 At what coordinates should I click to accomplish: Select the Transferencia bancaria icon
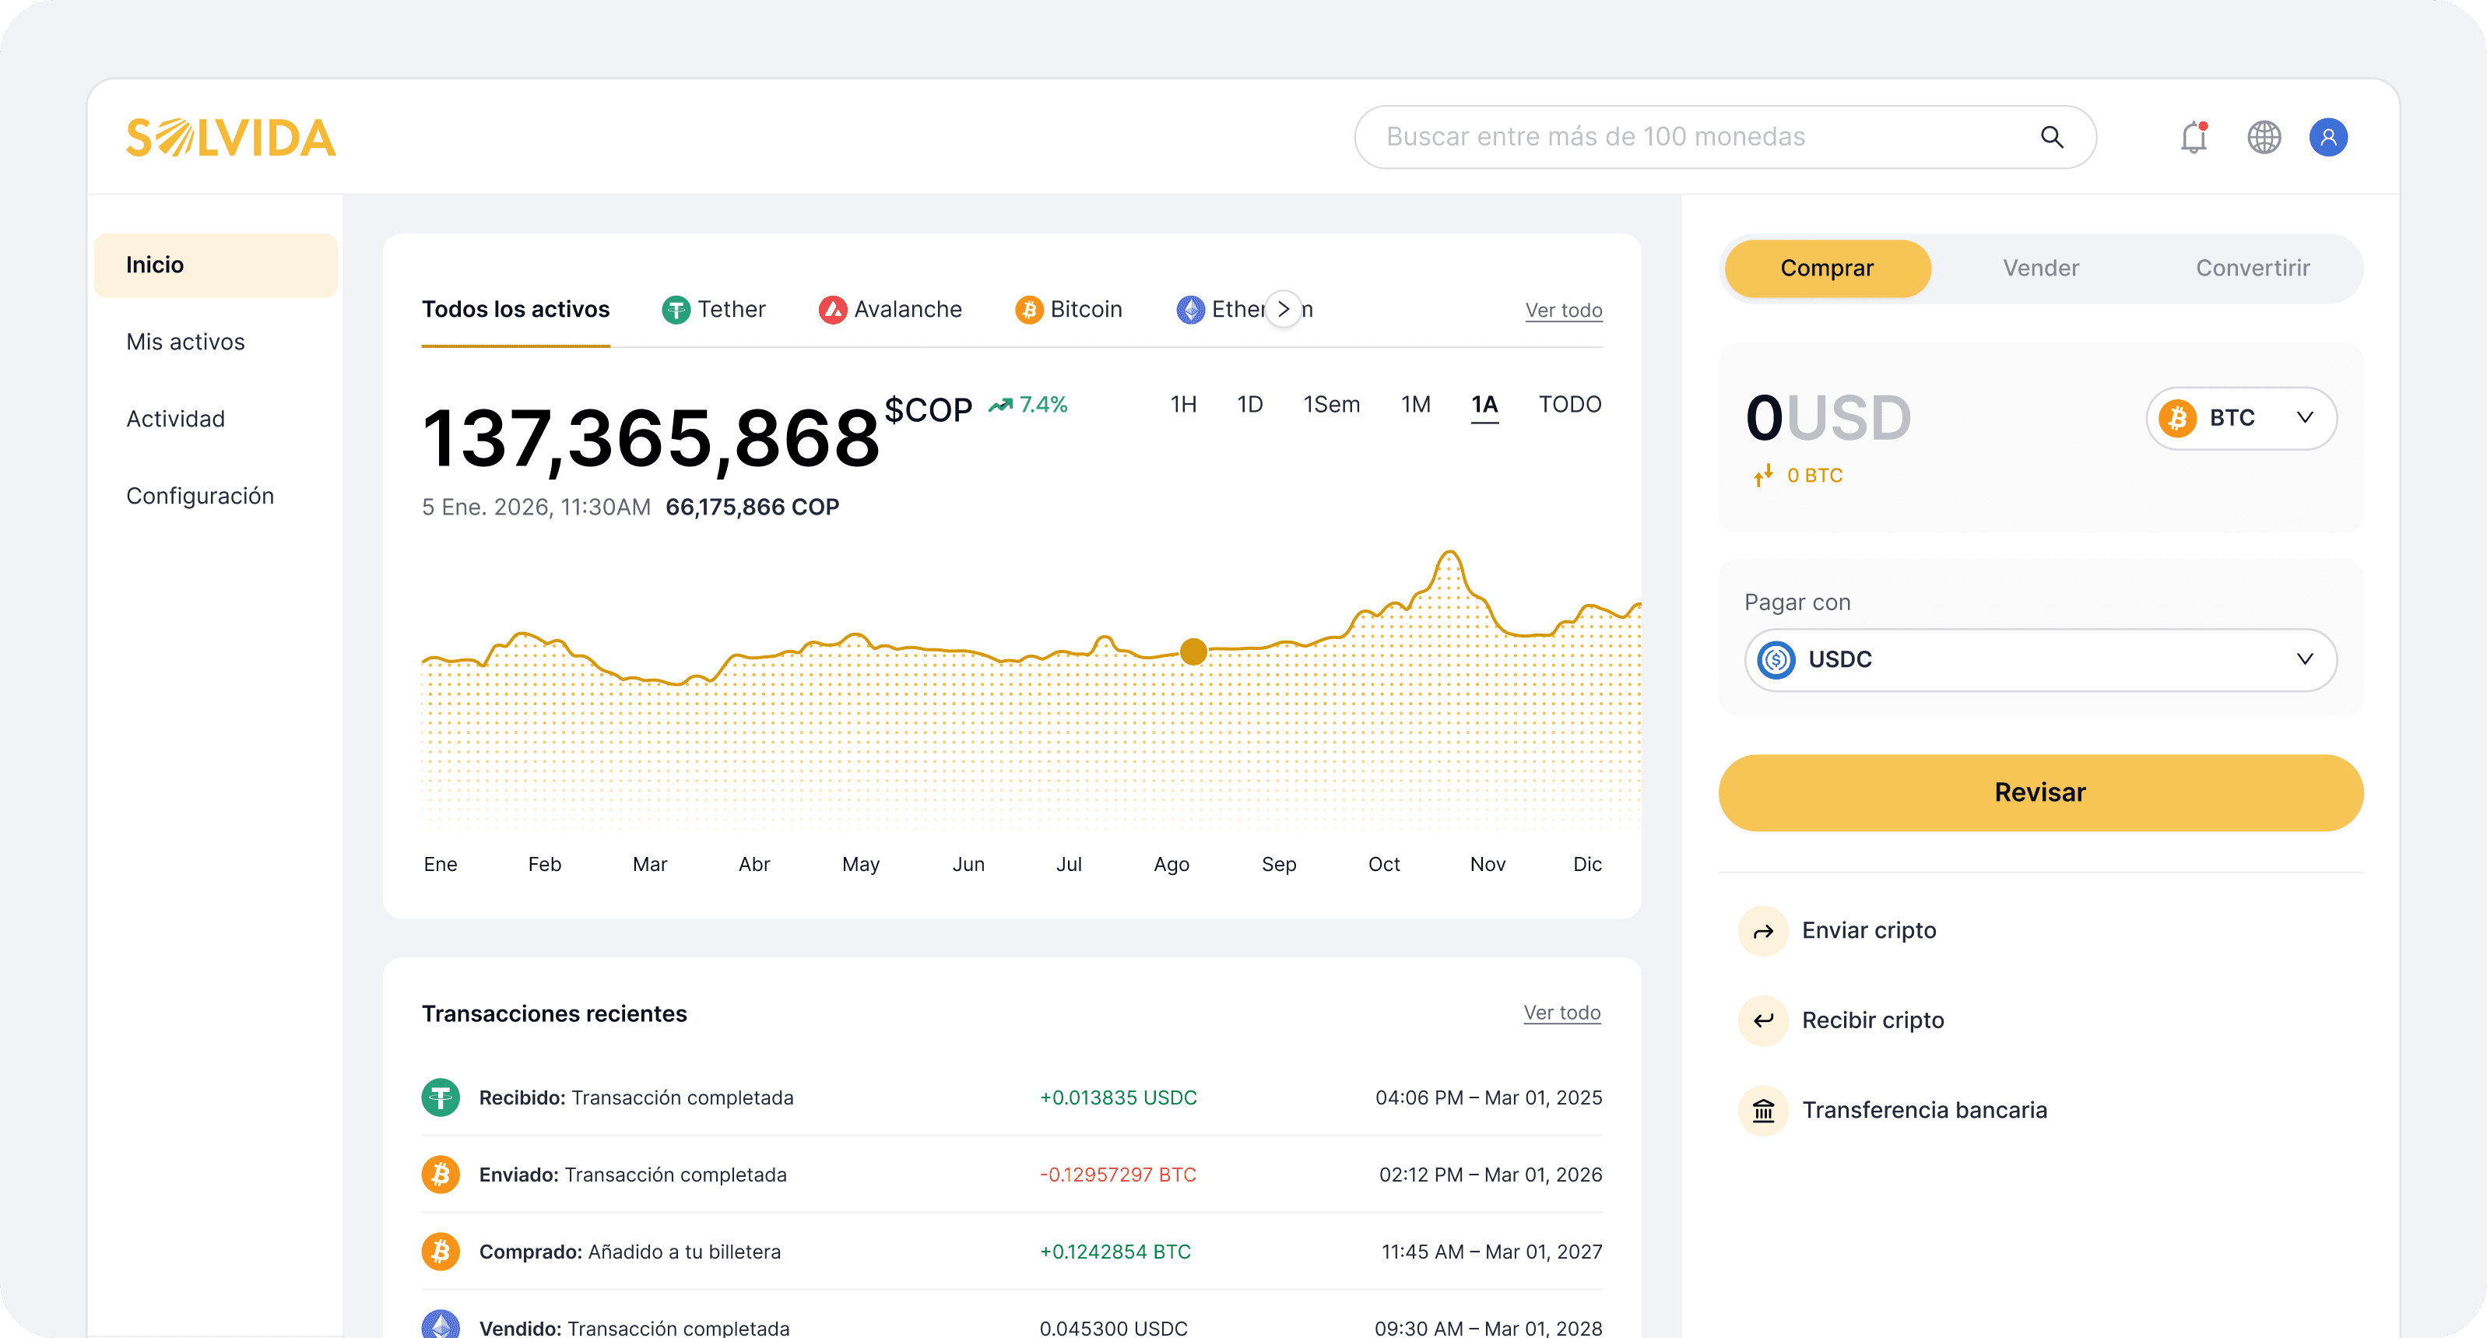pyautogui.click(x=1763, y=1110)
